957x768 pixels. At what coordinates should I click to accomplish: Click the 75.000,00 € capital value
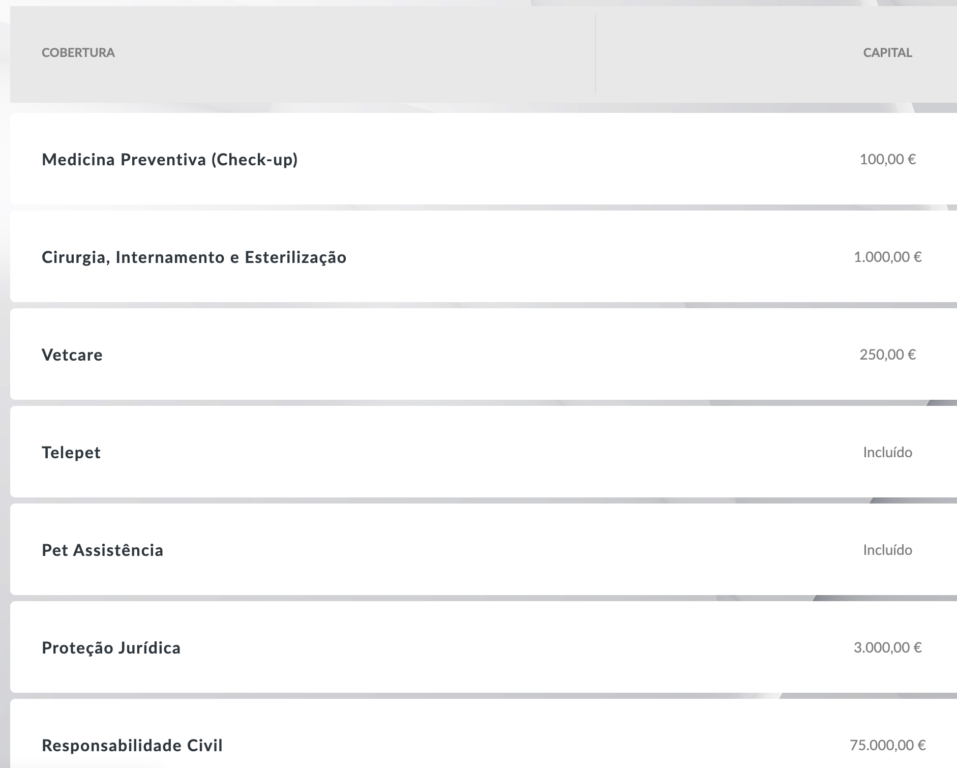[x=887, y=746]
